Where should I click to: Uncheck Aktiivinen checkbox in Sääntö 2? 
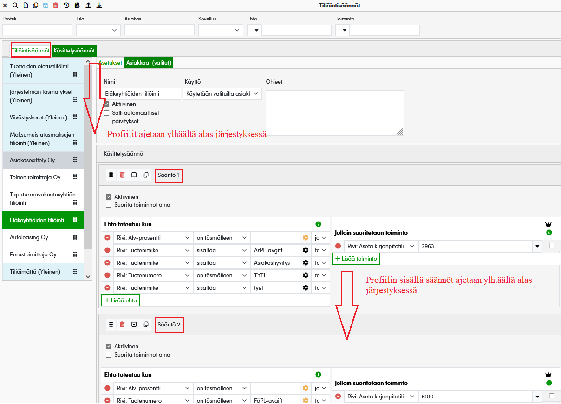coord(109,346)
